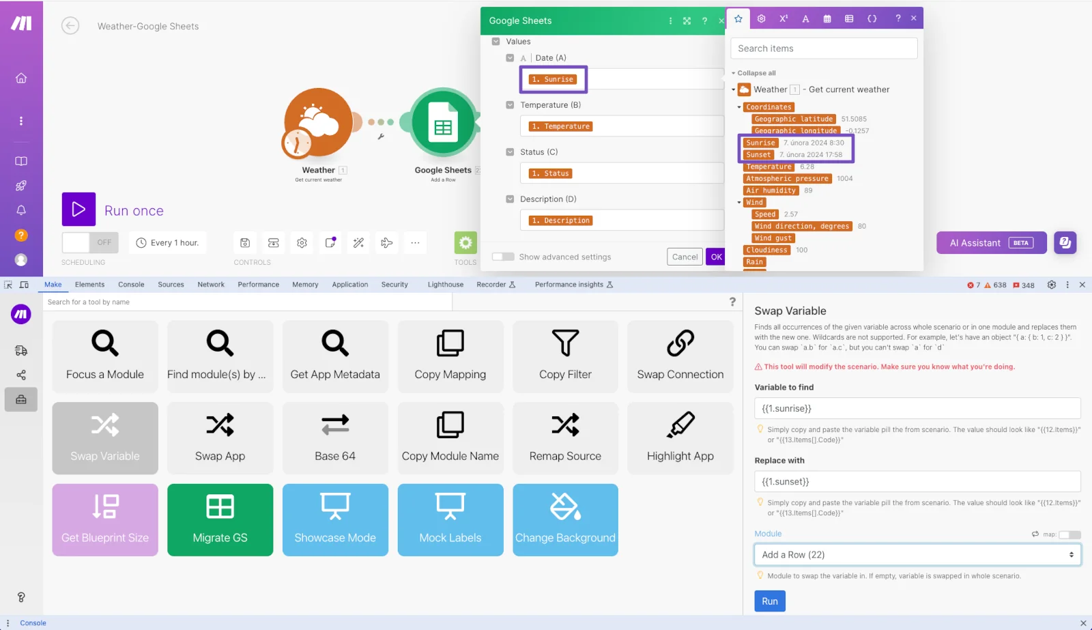Open DevTools settings gear
The image size is (1092, 630).
[x=1051, y=285]
